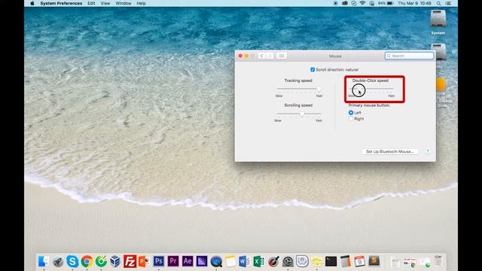Viewport: 482px width, 271px height.
Task: Launch Launchpad rocket icon in Dock
Action: tap(58, 261)
